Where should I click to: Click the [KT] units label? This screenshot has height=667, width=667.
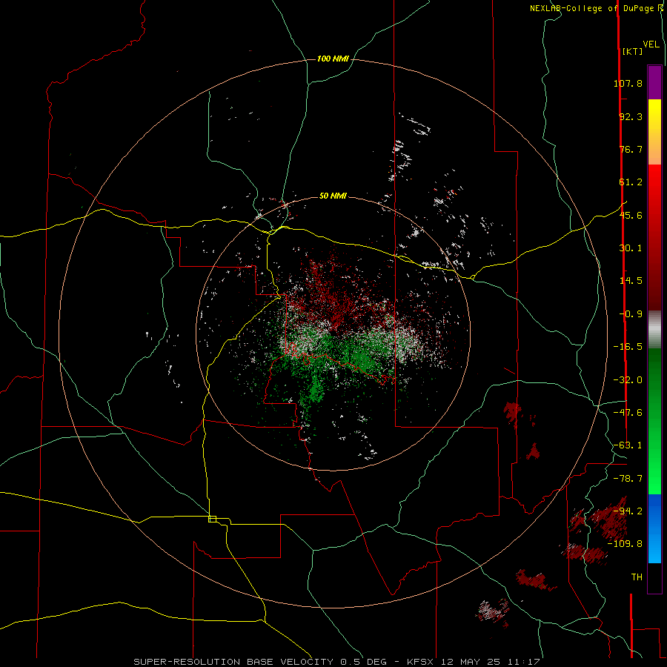pos(632,51)
